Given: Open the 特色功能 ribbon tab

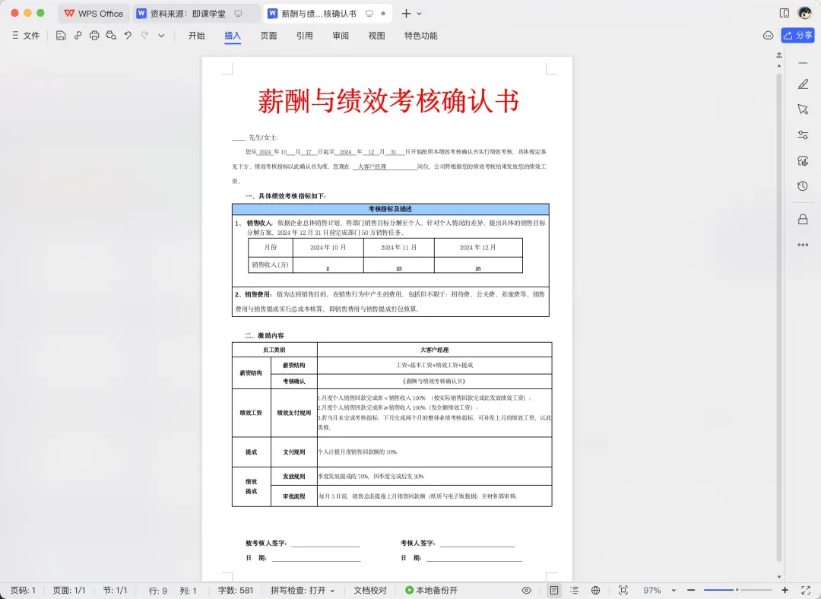Looking at the screenshot, I should coord(421,36).
